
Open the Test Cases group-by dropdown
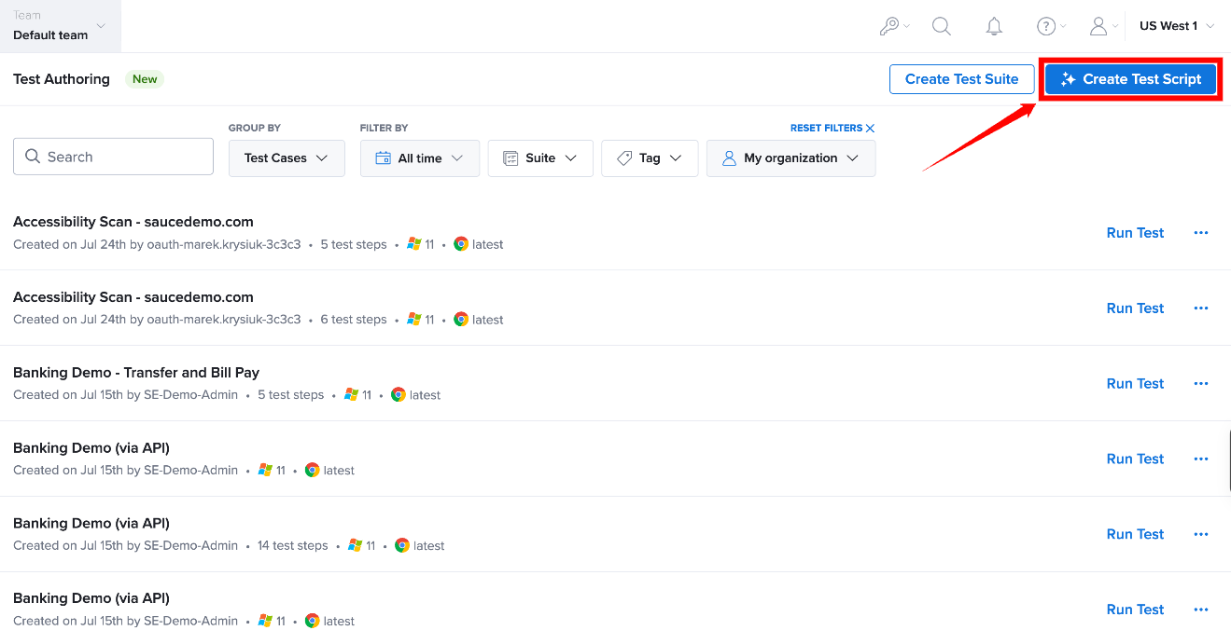pyautogui.click(x=287, y=158)
